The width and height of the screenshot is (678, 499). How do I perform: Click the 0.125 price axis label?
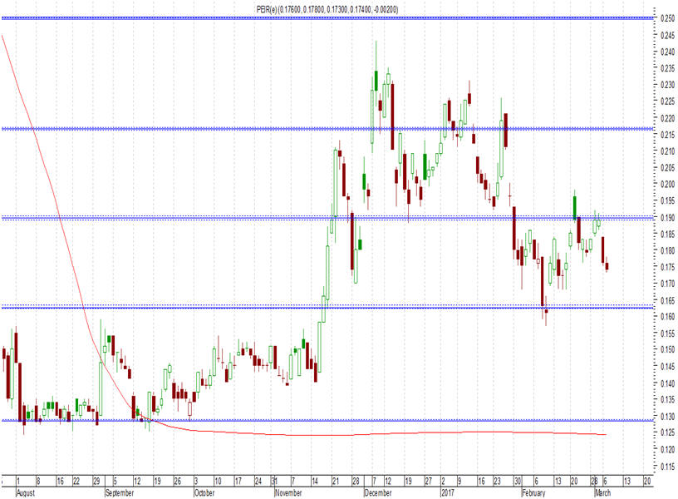click(668, 432)
